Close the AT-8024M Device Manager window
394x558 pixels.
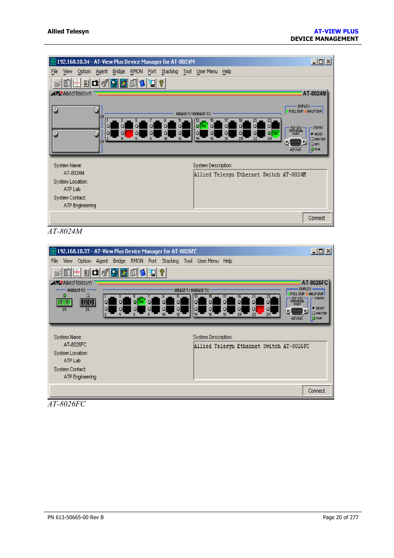(328, 62)
